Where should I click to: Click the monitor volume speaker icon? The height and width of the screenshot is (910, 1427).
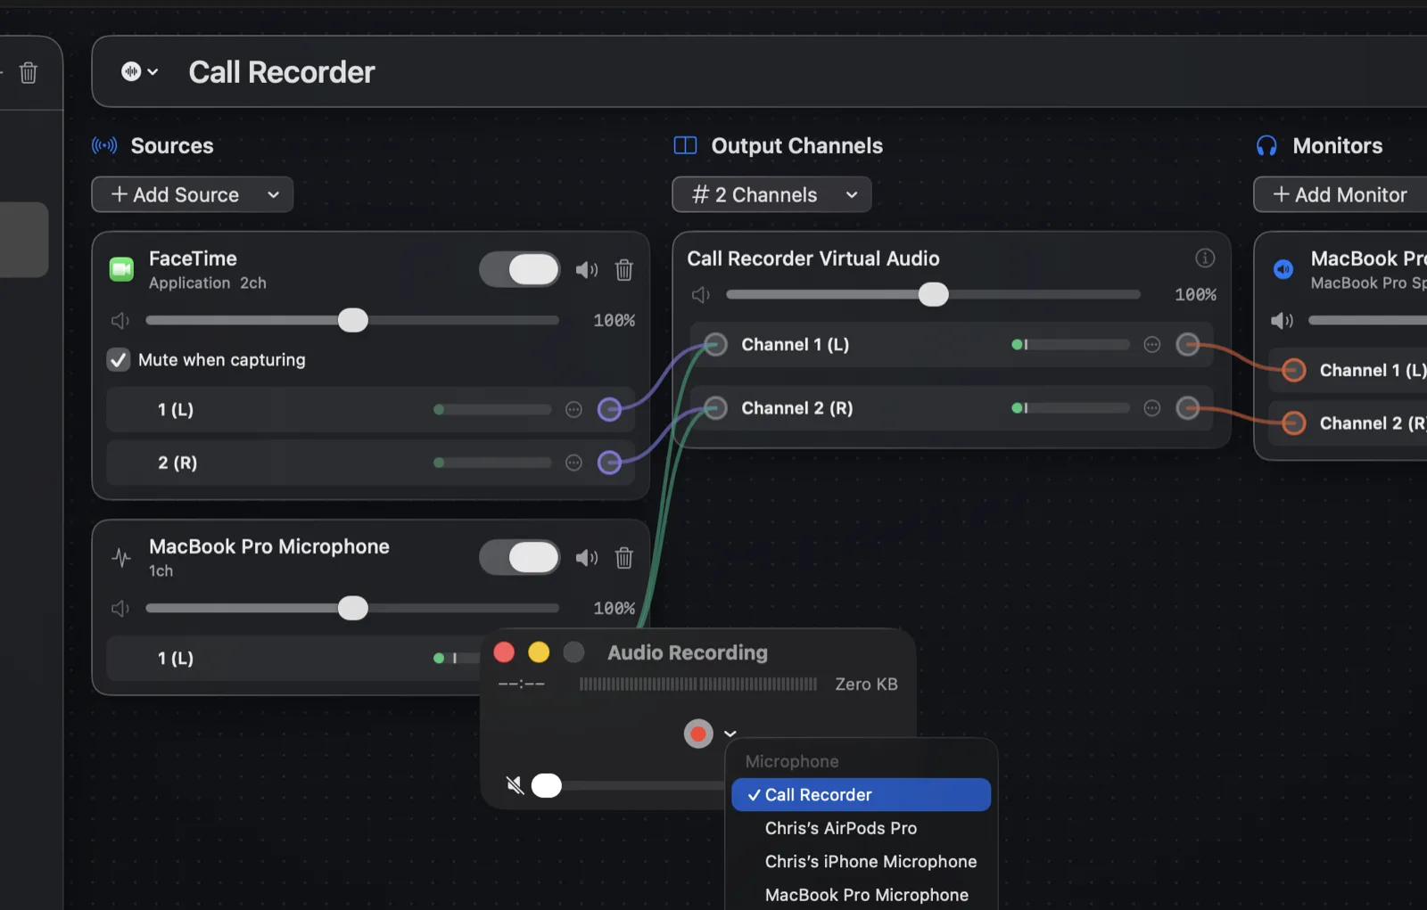click(1282, 320)
